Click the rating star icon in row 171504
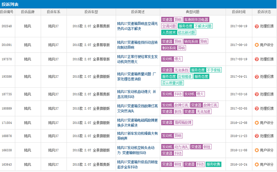The image size is (277, 172). (x=257, y=123)
